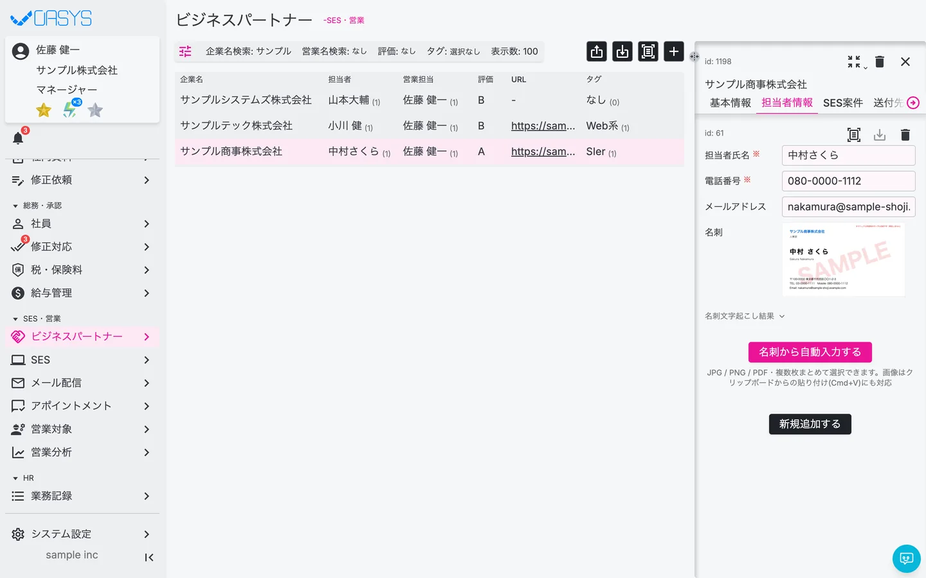Open the notification bell
The image size is (926, 578).
(18, 138)
